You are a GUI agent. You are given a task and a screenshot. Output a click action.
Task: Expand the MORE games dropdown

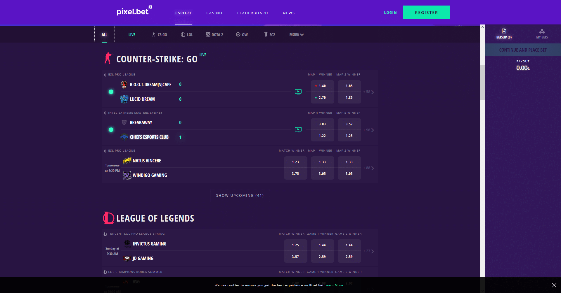coord(297,35)
